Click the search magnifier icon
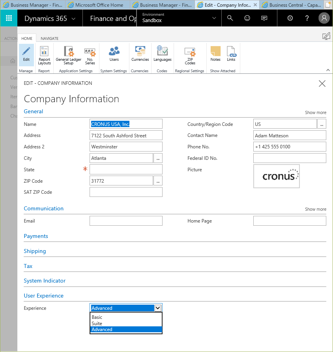 click(230, 18)
